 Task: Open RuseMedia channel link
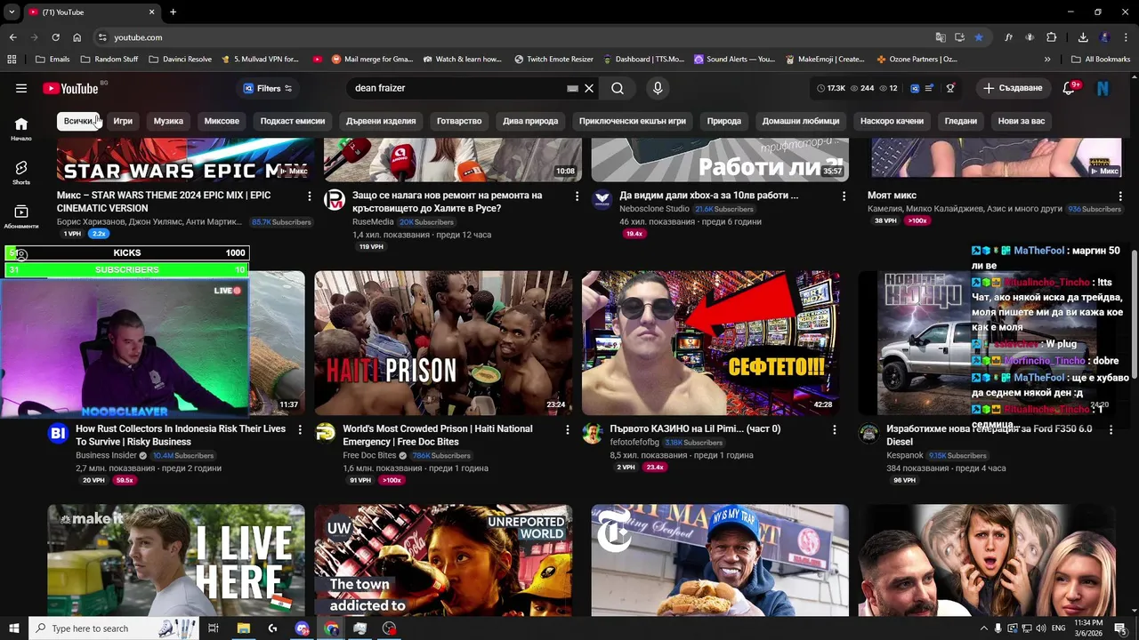pos(373,221)
